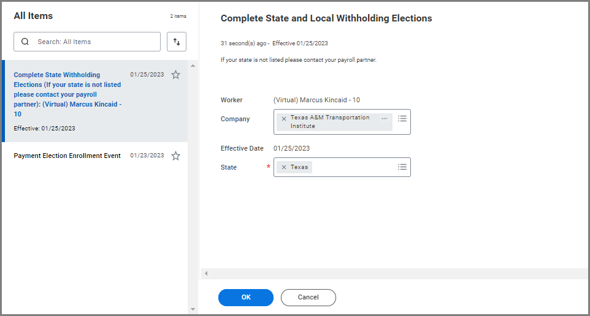
Task: Star the Complete State Withholding Elections item
Action: 175,75
